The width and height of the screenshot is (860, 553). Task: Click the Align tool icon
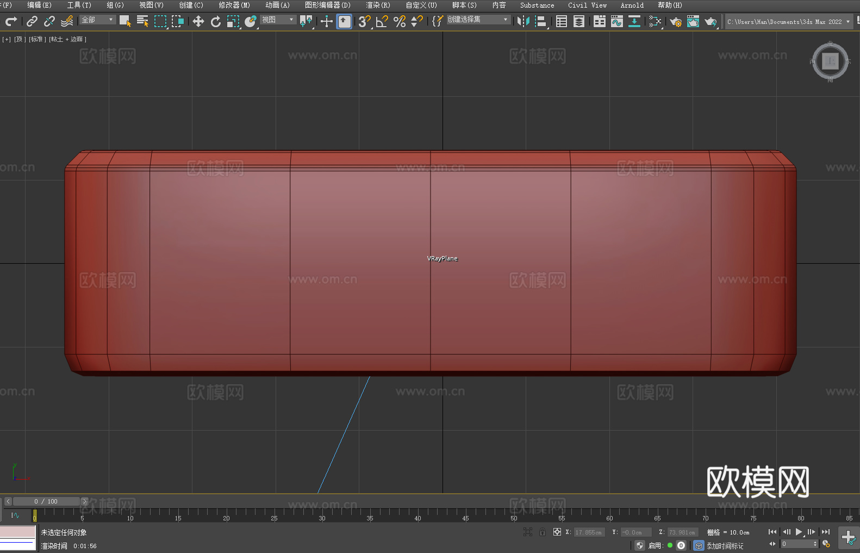541,21
